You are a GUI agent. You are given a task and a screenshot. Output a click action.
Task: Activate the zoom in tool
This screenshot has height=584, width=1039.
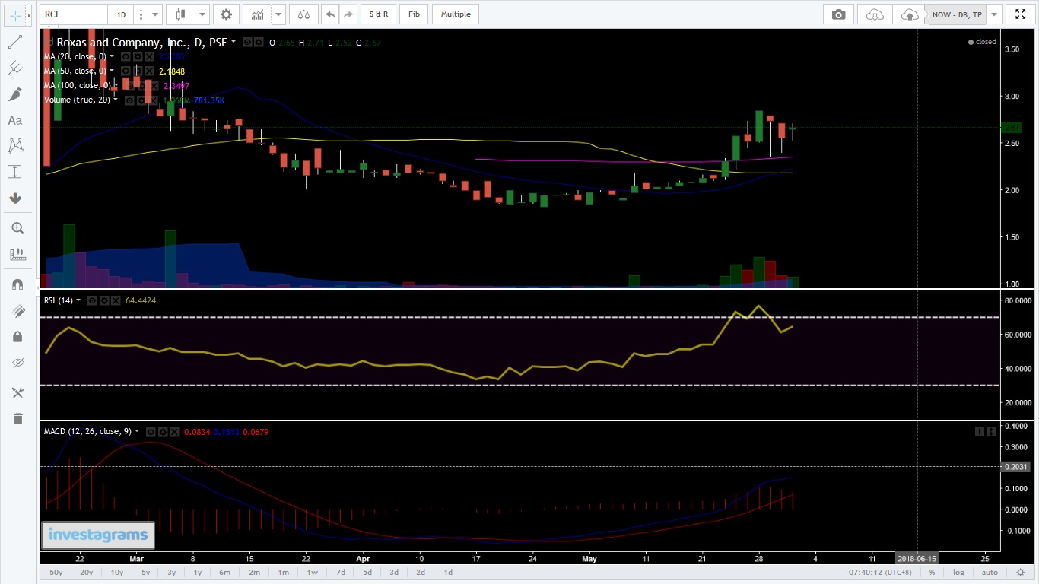tap(17, 228)
